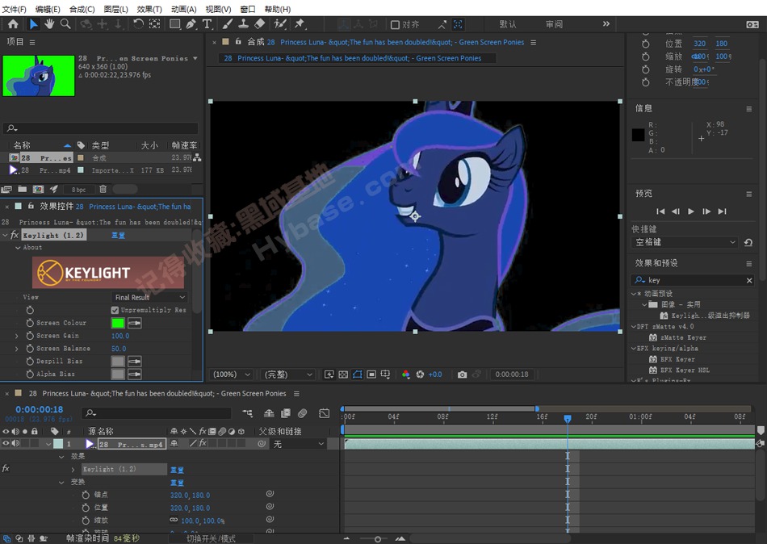Open Screen Colour green swatch
Screen dimensions: 767x544
pos(118,323)
